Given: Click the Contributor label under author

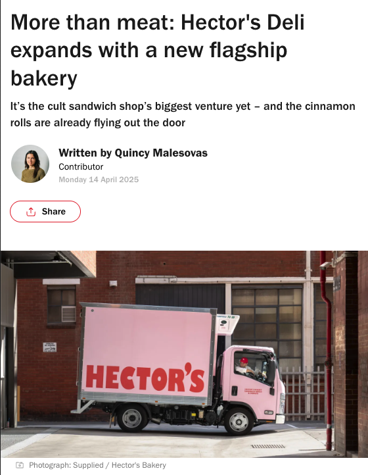Looking at the screenshot, I should tap(81, 166).
